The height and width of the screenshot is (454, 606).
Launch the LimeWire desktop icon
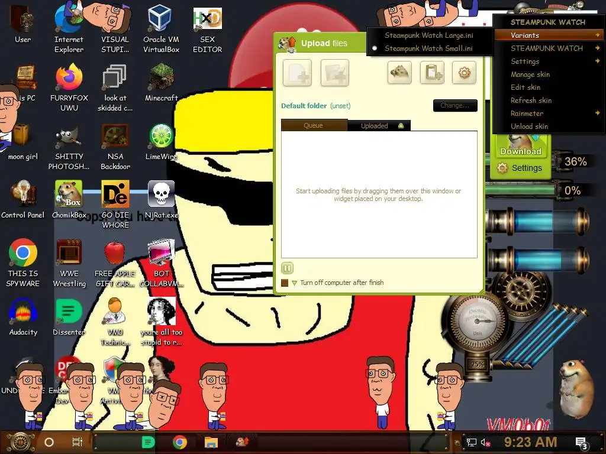tap(161, 141)
